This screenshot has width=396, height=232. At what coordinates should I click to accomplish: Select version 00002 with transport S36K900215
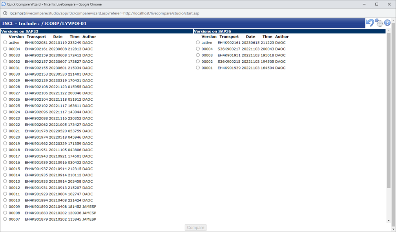pos(198,61)
